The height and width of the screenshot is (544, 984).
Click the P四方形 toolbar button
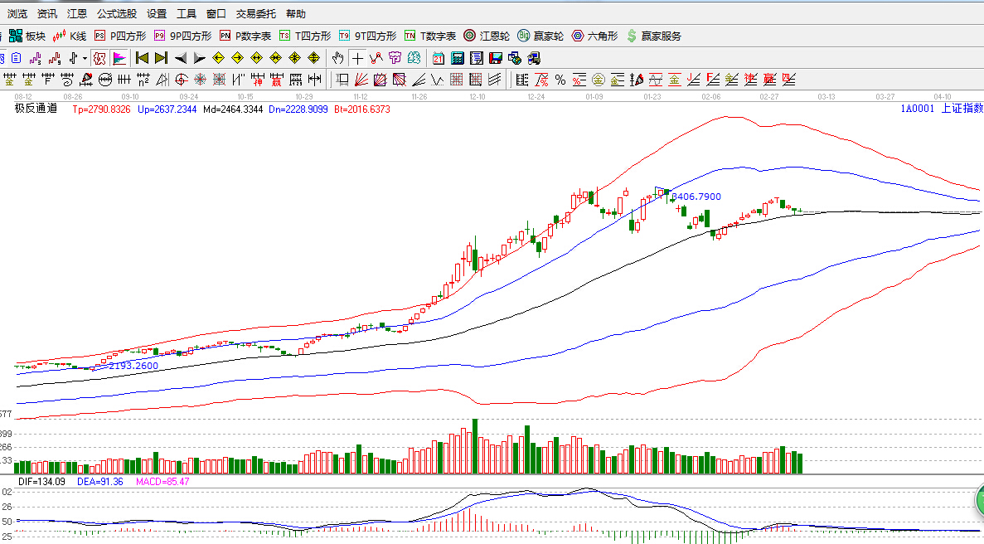click(120, 36)
